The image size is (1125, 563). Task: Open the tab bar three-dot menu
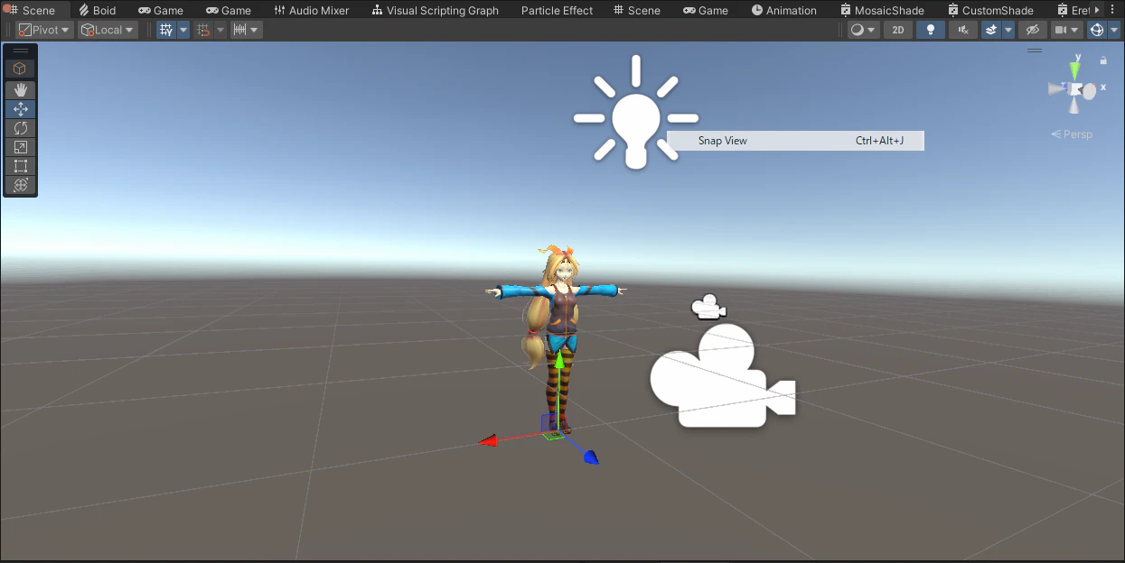[x=1112, y=9]
